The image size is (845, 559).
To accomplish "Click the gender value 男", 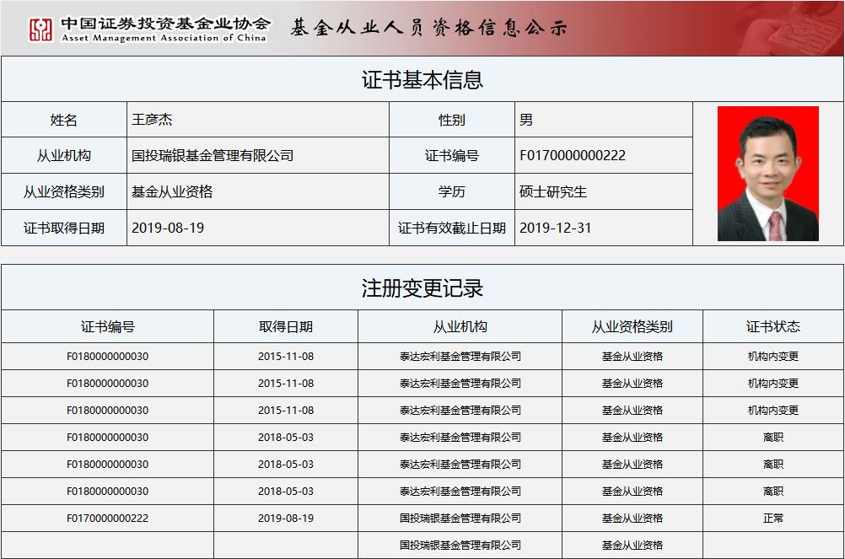I will 526,119.
